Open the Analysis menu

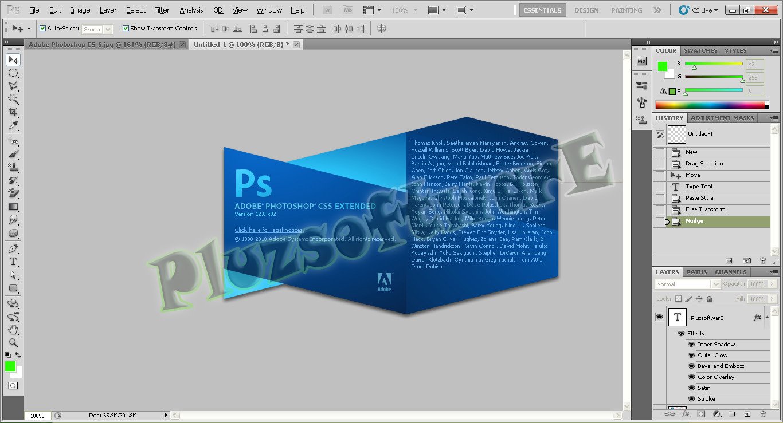pos(191,10)
